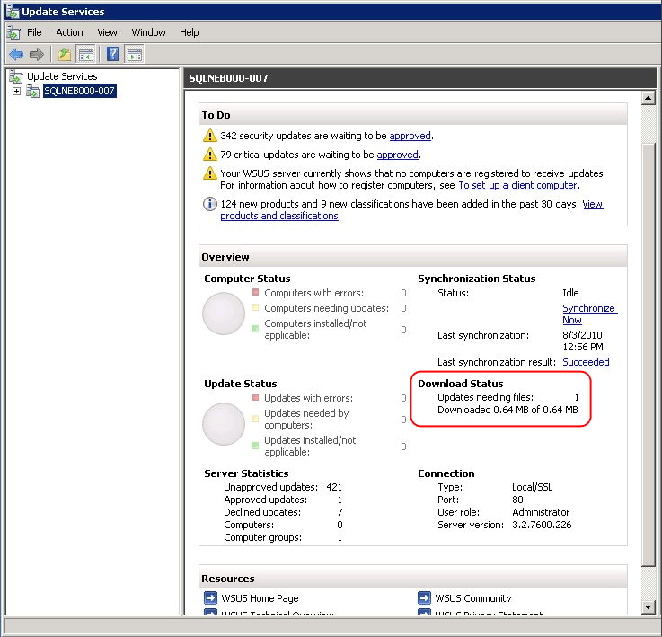Click the warning icon beside the WSUS no computers message

tap(210, 173)
